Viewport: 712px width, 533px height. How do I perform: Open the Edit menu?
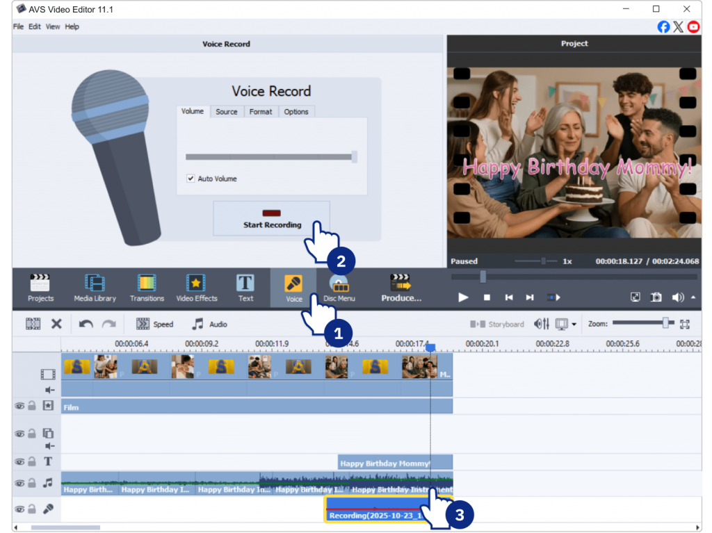point(34,26)
